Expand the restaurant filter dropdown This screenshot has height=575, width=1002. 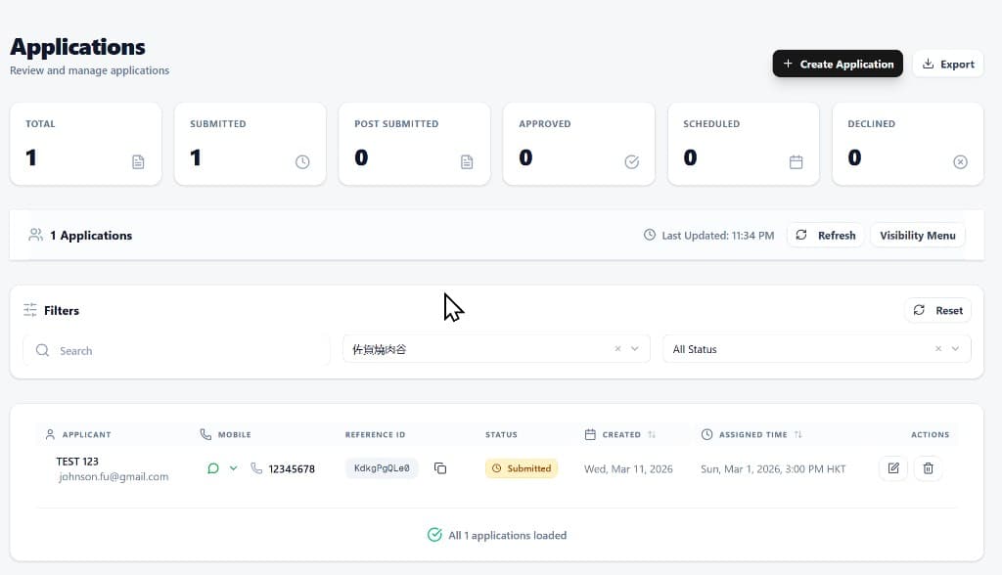coord(634,349)
